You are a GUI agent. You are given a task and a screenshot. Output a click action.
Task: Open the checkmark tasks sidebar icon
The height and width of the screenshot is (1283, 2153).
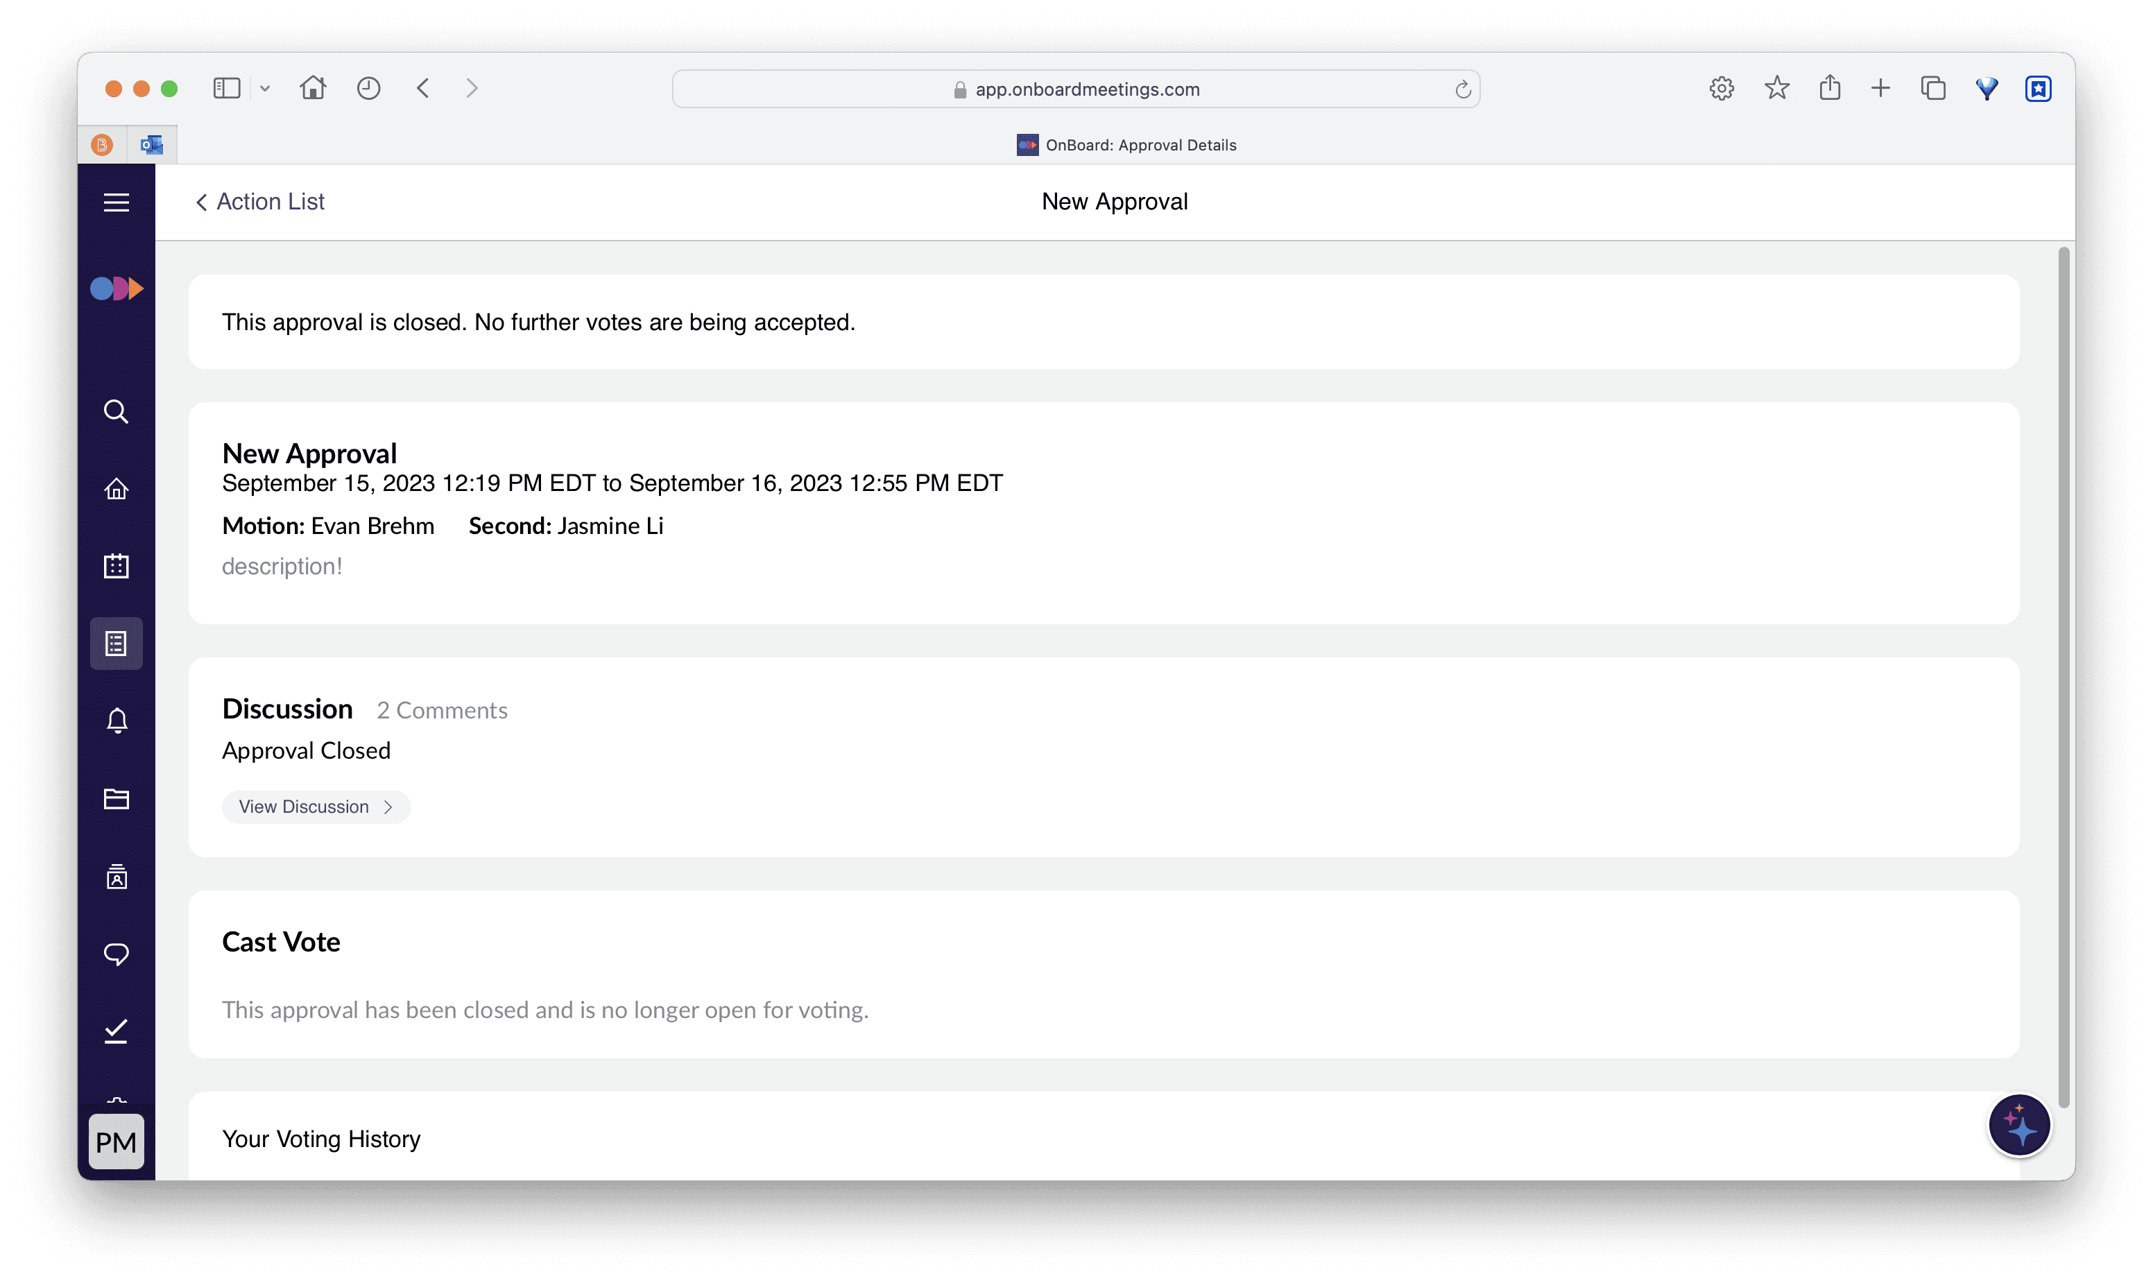point(116,1031)
